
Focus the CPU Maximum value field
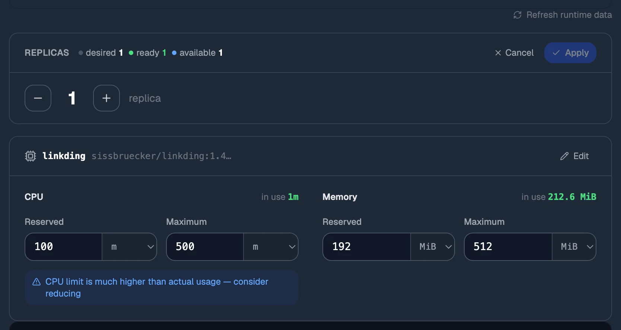point(205,247)
